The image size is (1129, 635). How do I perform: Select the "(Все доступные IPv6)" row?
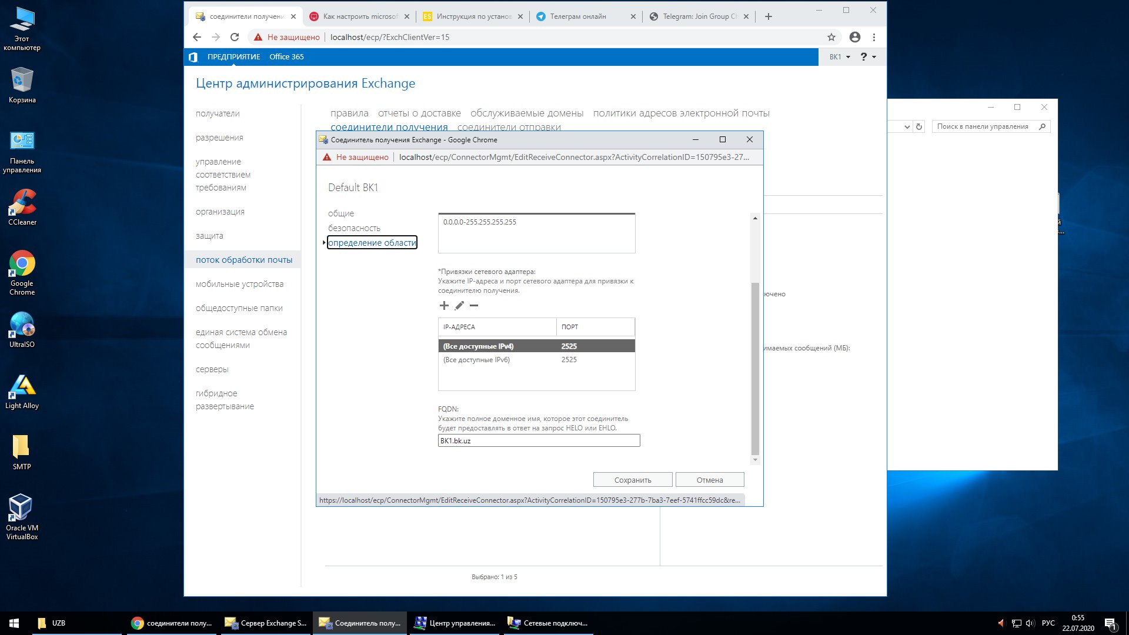coord(536,360)
